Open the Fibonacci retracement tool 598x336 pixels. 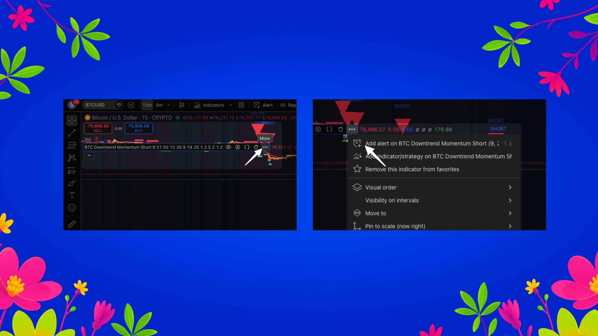tap(72, 145)
